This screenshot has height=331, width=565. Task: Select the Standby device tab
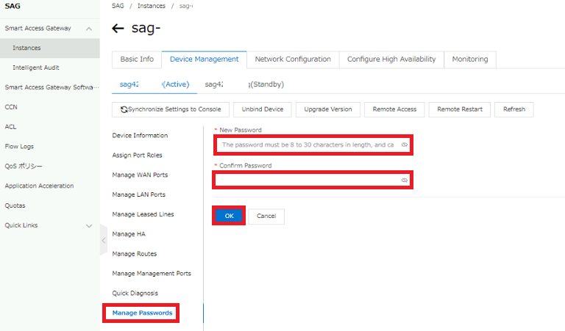[244, 84]
